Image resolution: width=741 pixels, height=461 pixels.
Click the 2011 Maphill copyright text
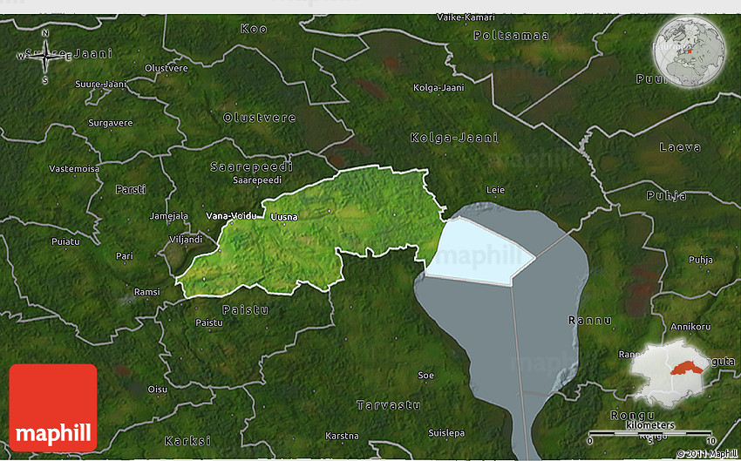click(706, 453)
